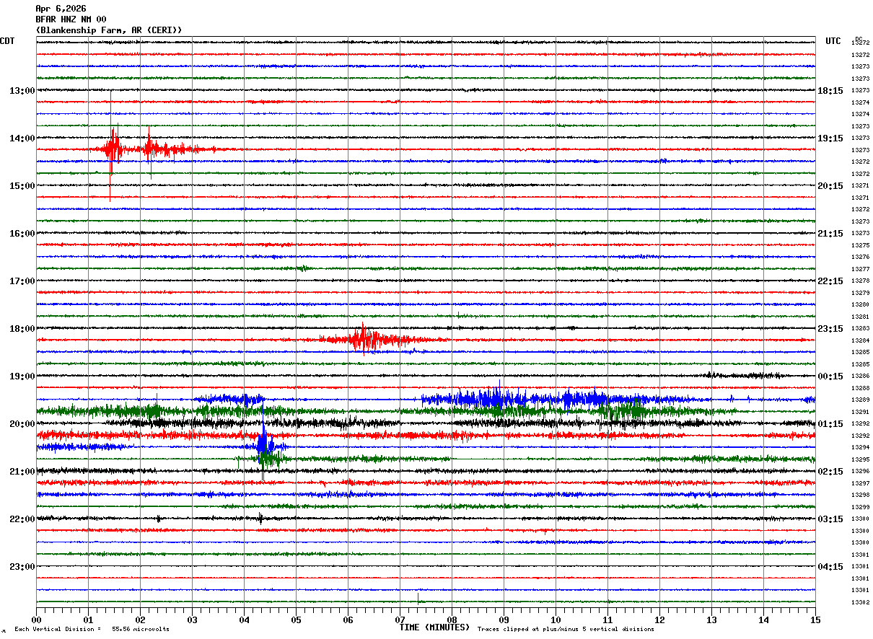Viewport: 873px width, 639px height.
Task: Click the 12 minute axis tick label
Action: tap(659, 620)
